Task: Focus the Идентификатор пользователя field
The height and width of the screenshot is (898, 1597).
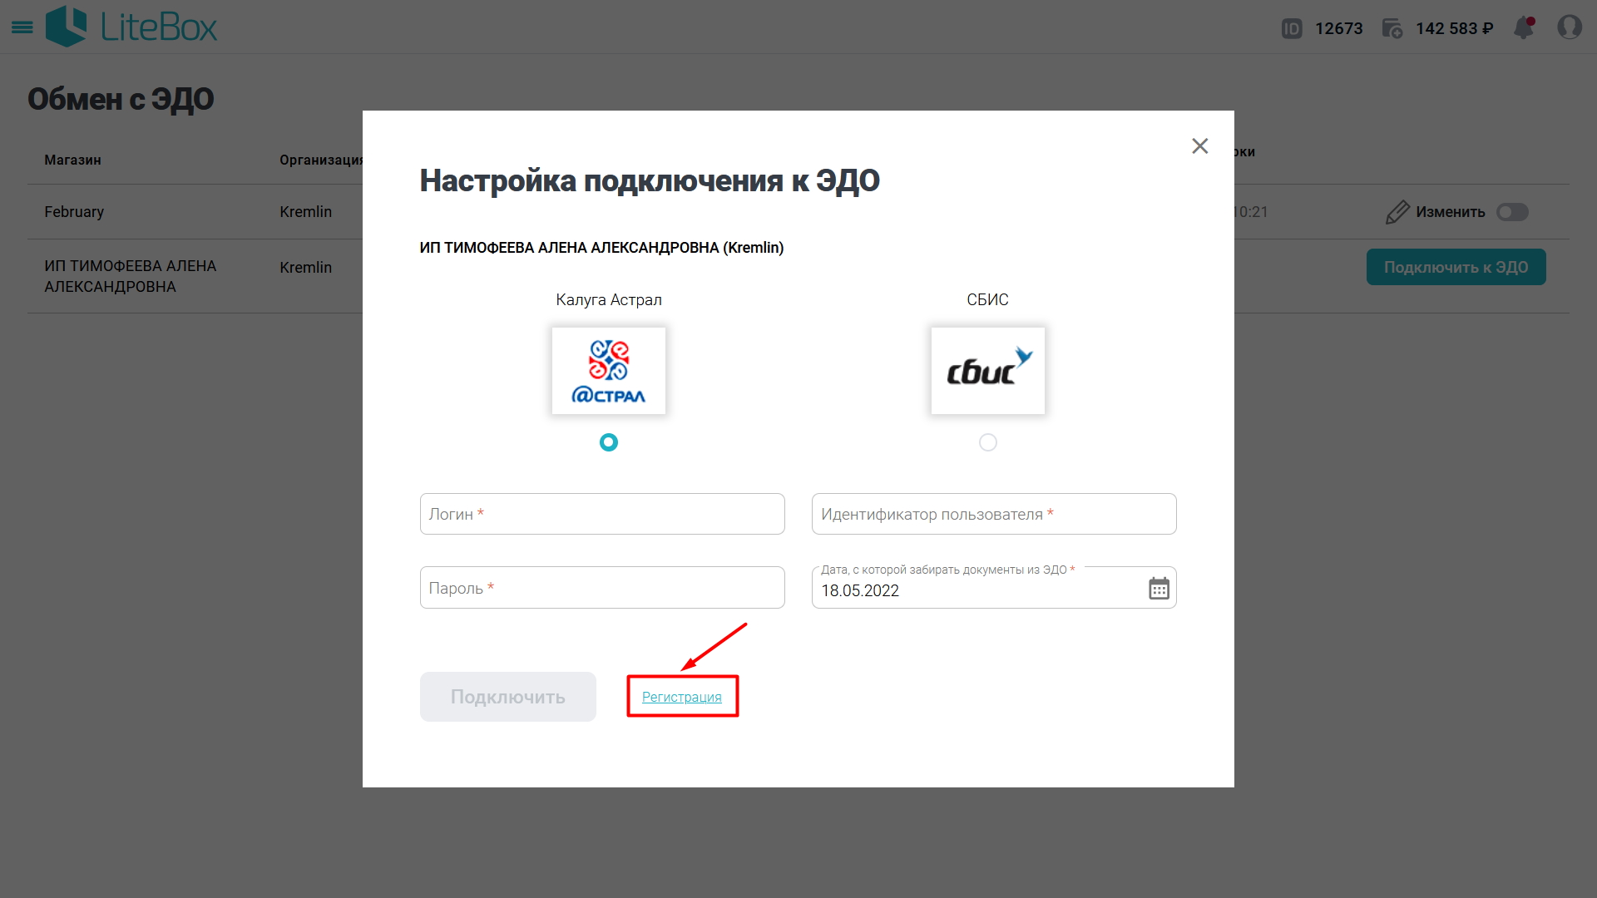Action: [x=994, y=514]
